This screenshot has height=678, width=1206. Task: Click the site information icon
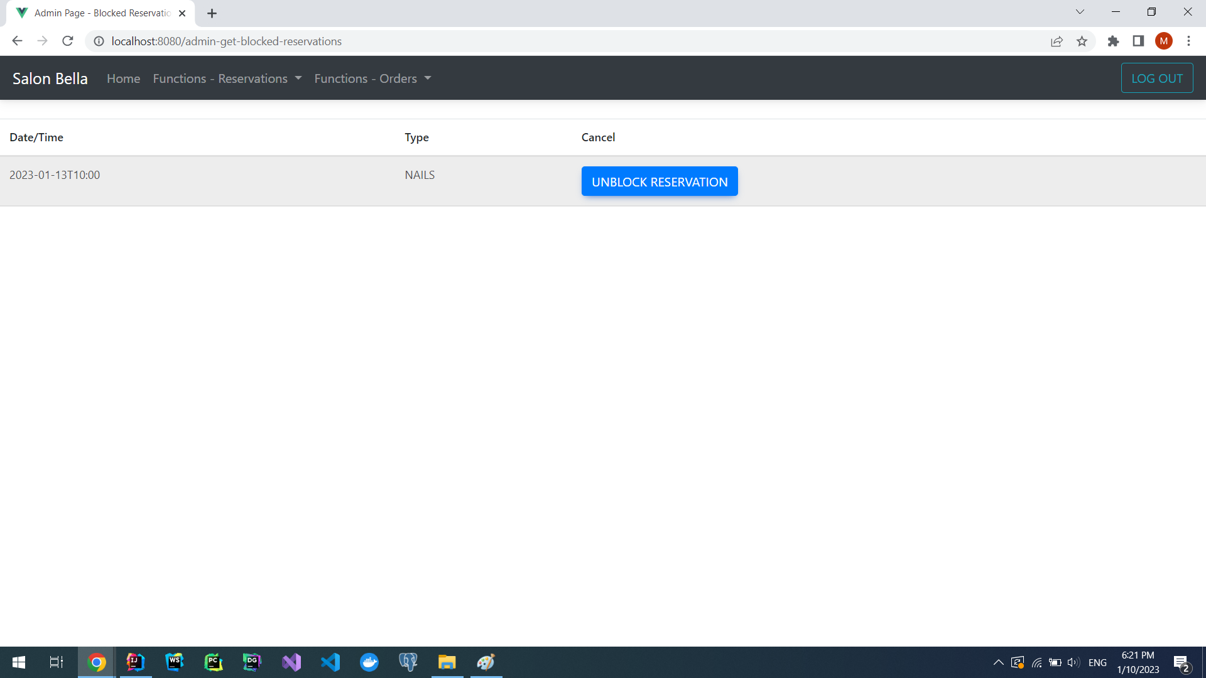click(x=99, y=41)
